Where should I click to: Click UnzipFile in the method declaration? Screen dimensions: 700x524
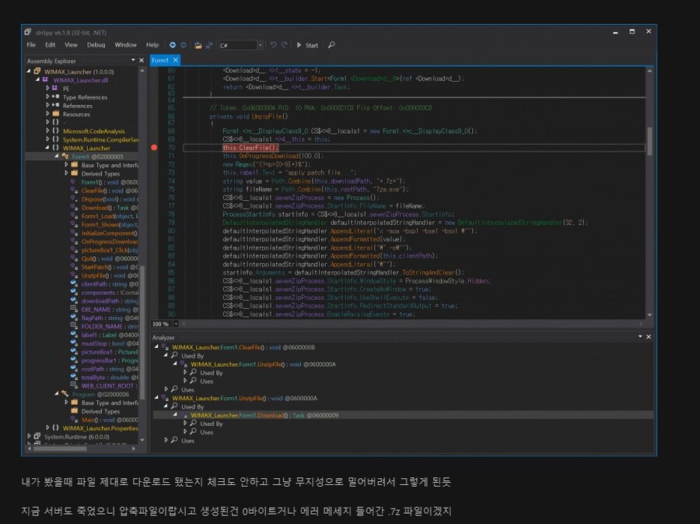click(x=267, y=117)
